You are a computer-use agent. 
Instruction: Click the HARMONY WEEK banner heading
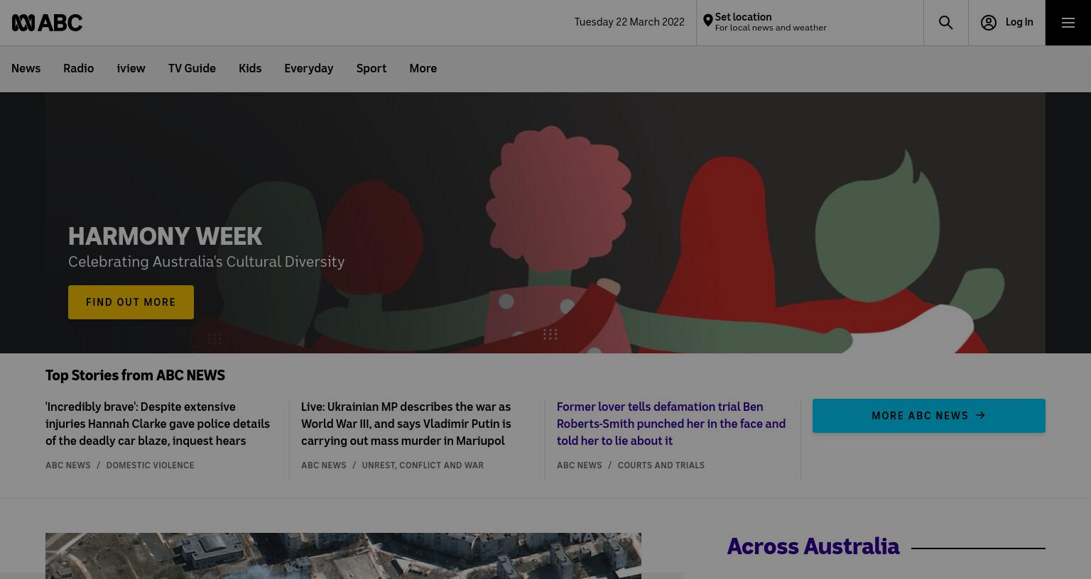tap(165, 236)
